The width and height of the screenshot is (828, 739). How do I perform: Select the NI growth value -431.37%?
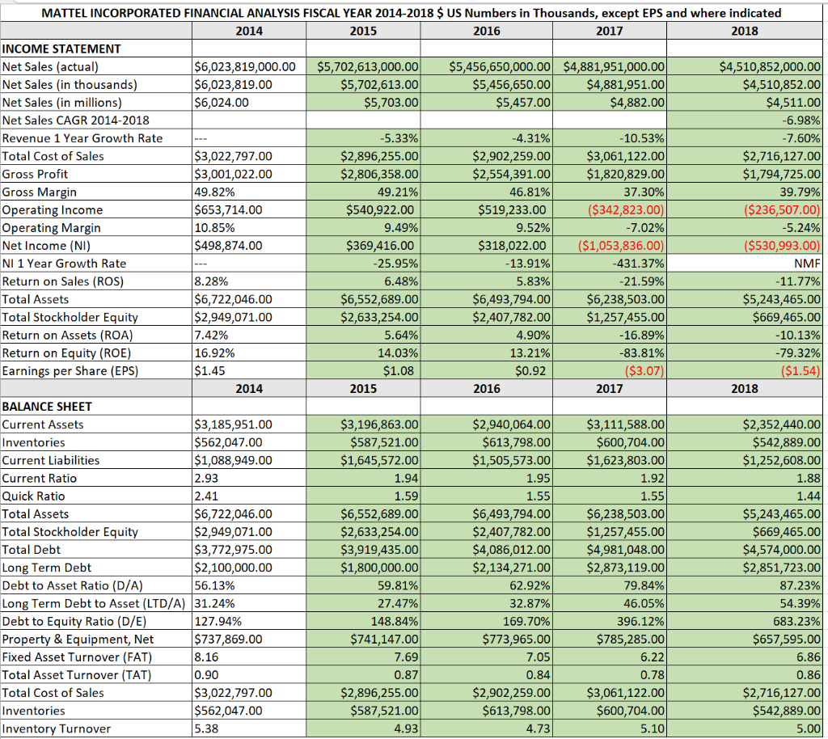(639, 264)
